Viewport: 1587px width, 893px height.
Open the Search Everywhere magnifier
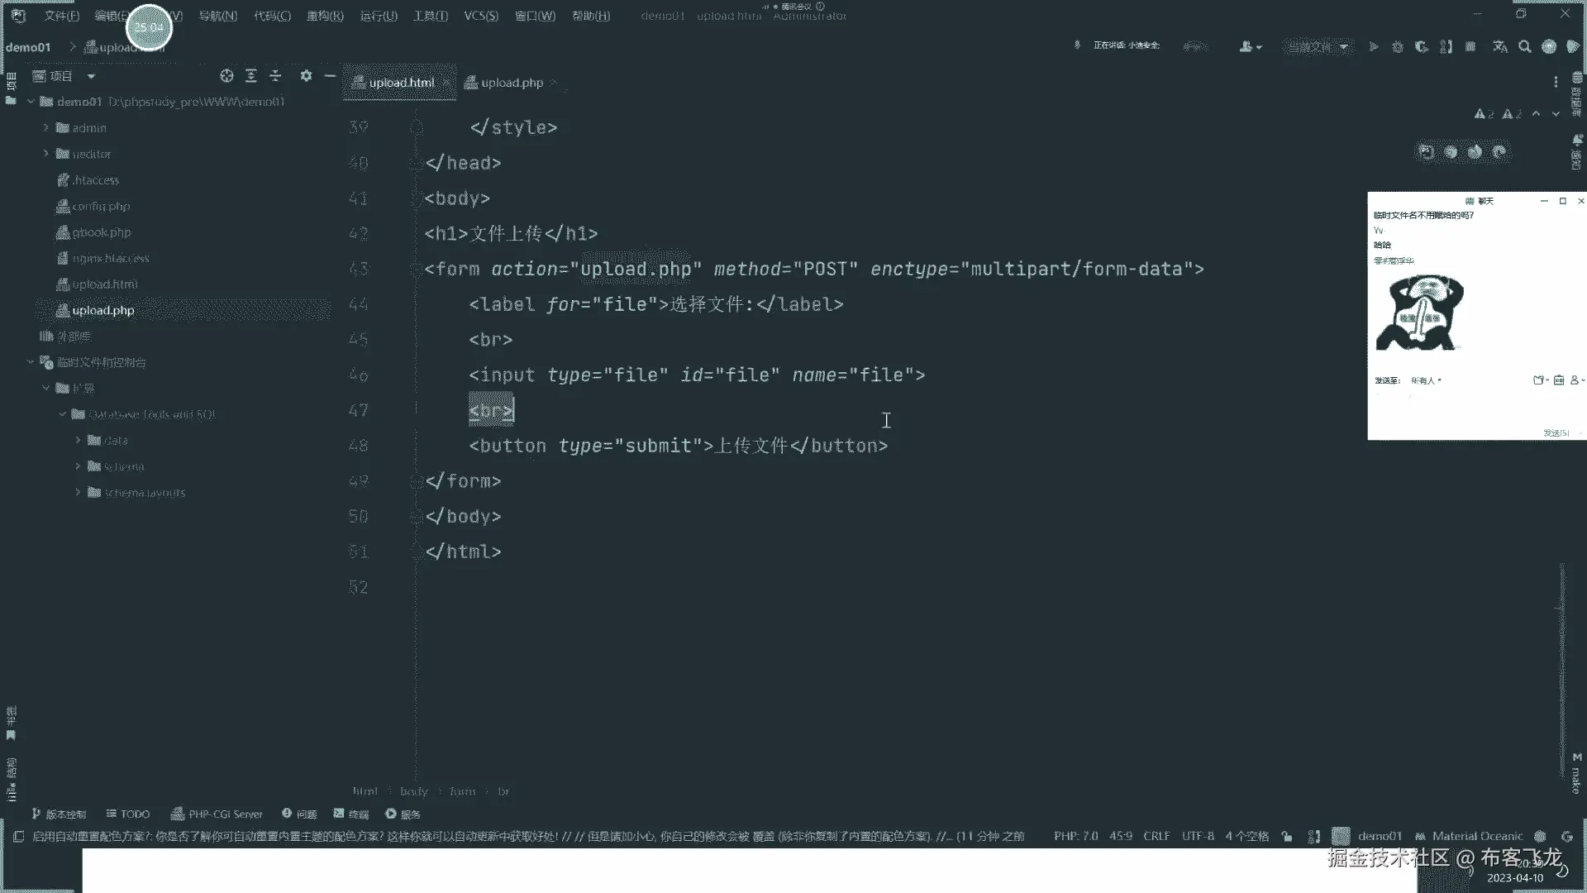[x=1525, y=47]
